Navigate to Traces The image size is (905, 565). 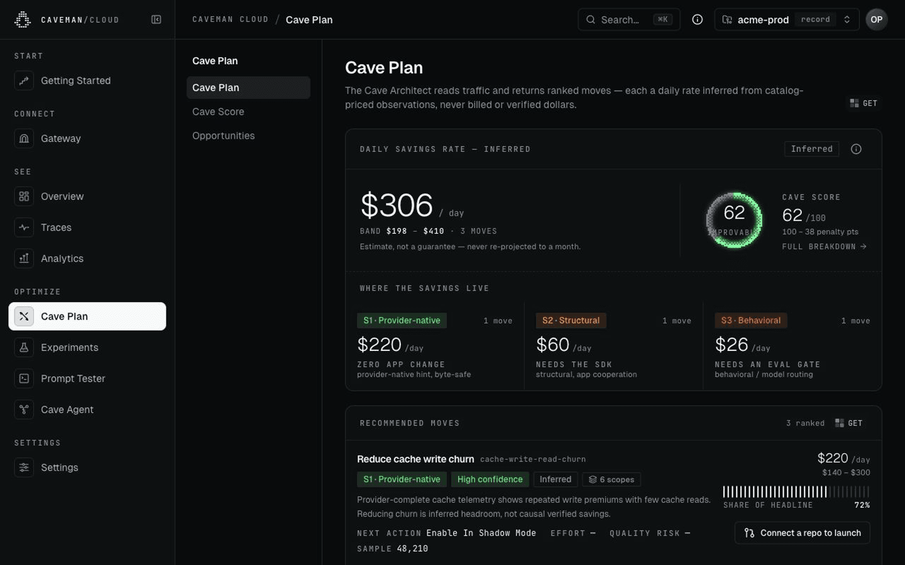tap(87, 227)
